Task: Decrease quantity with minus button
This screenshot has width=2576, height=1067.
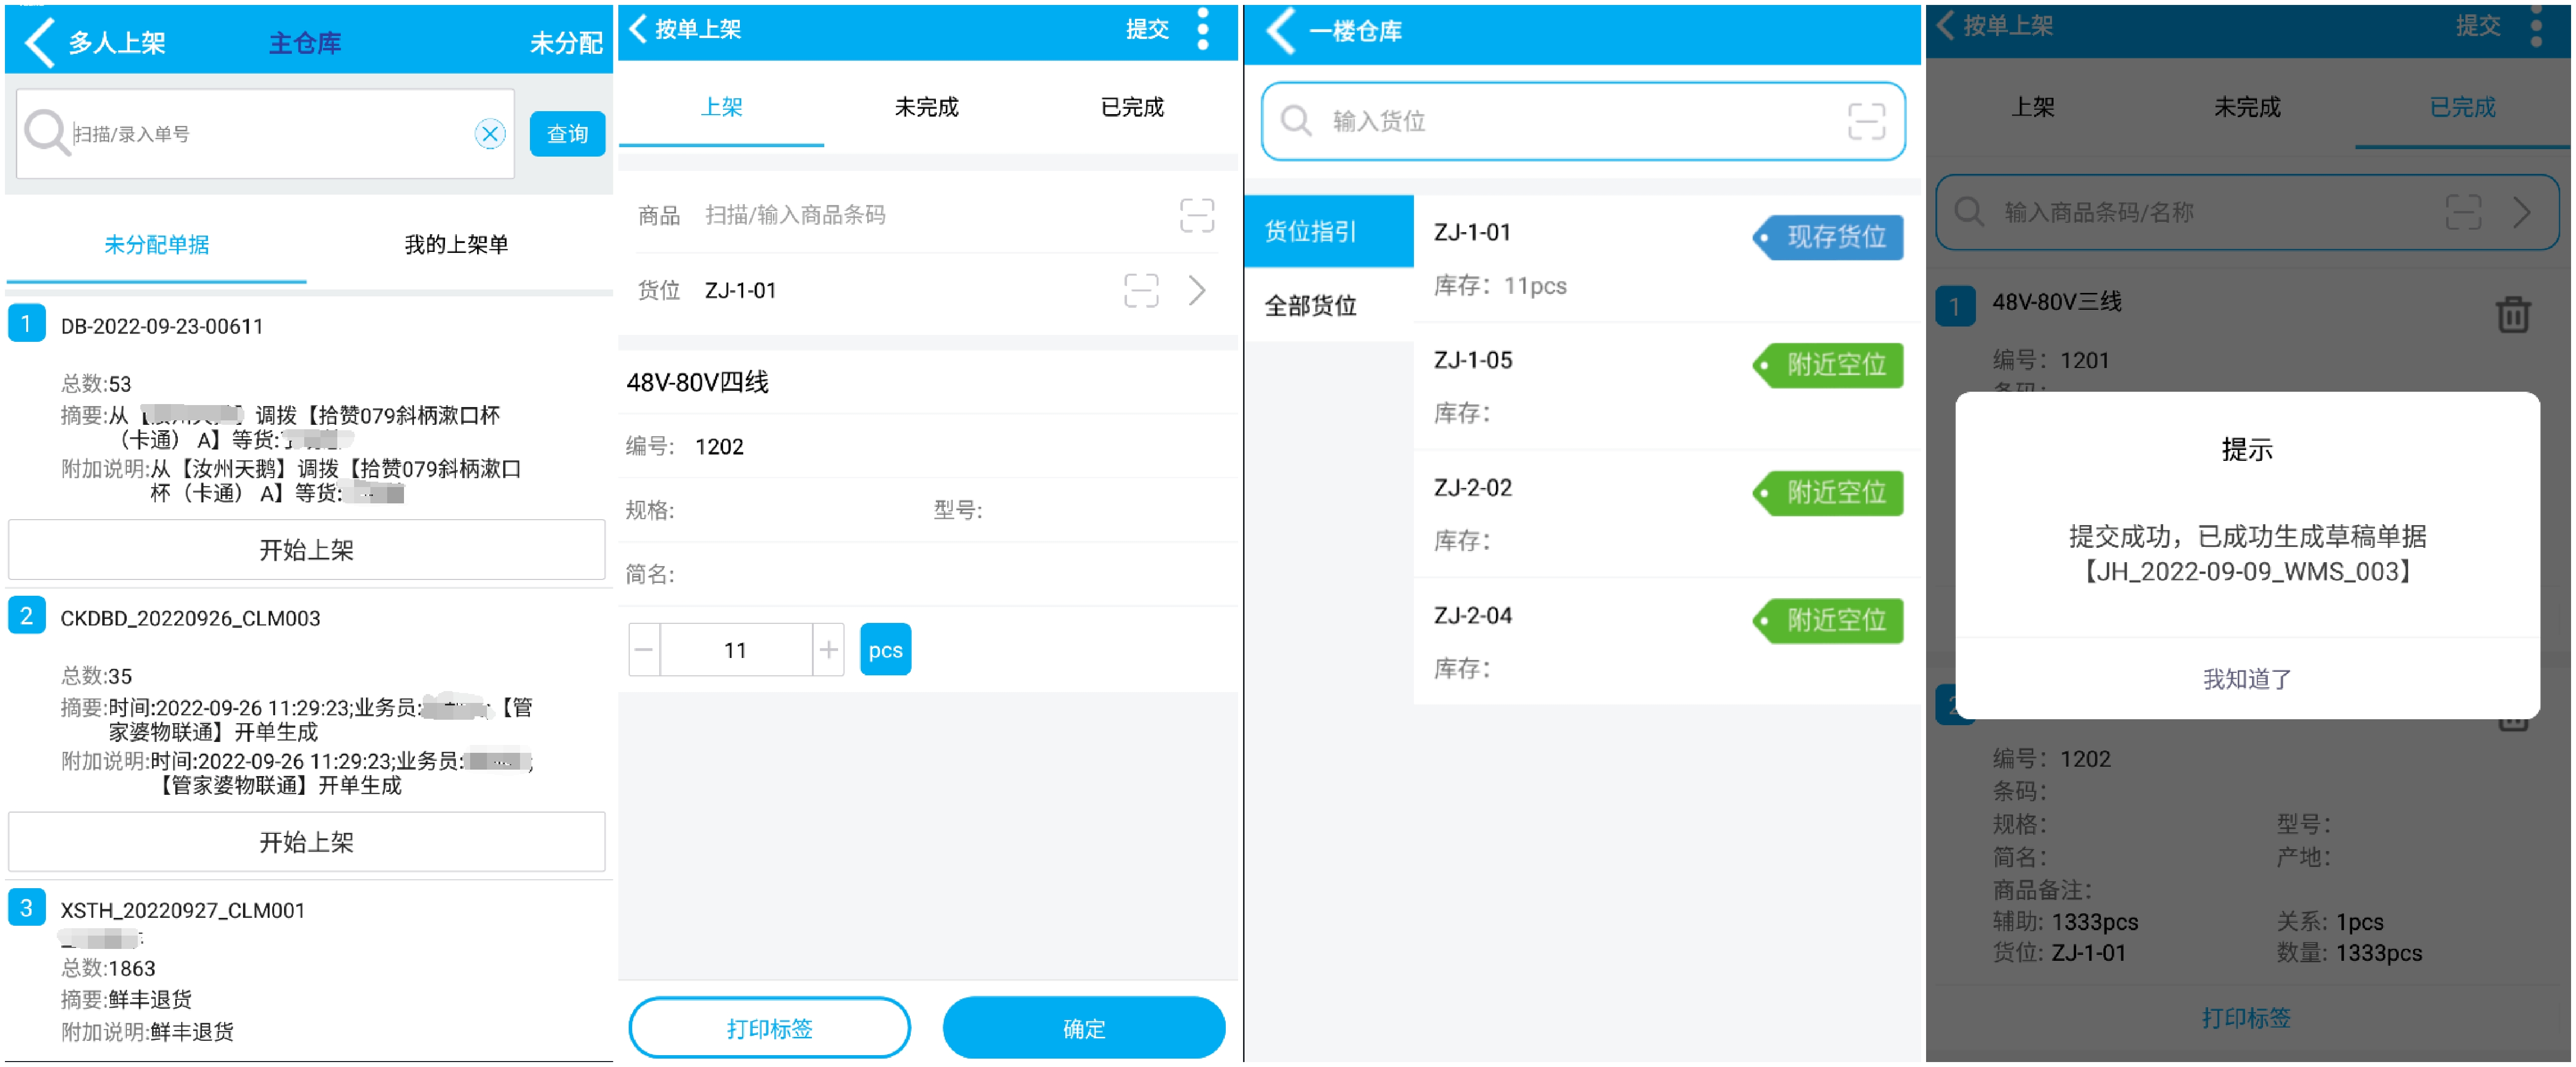Action: tap(644, 650)
